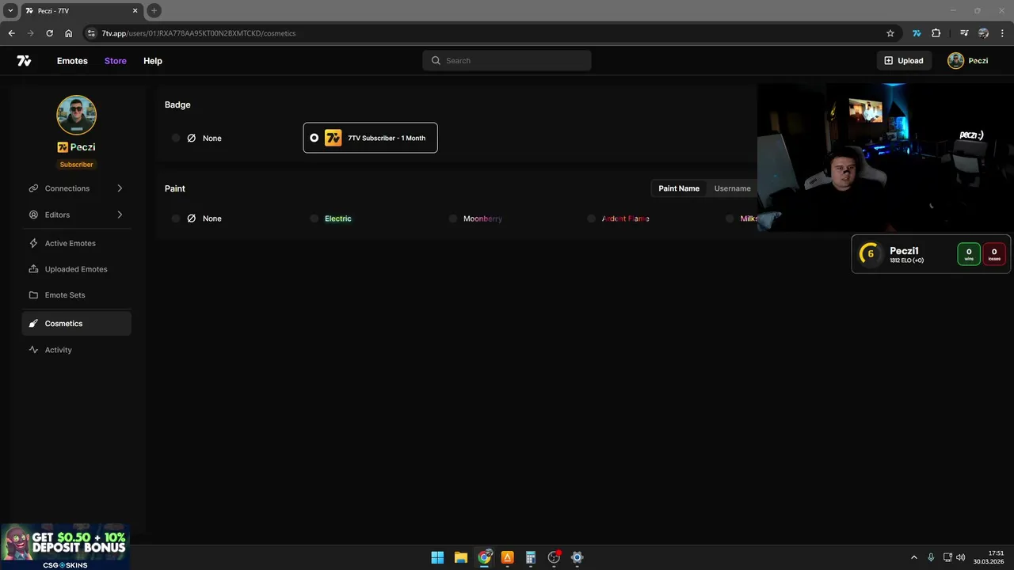Select the Ardent Flame paint
1014x570 pixels.
[x=618, y=218]
